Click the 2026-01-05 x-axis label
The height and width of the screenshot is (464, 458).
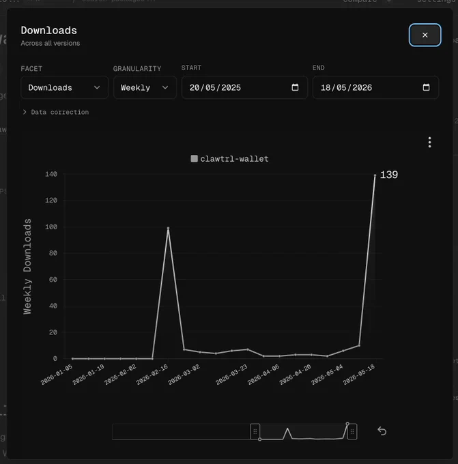coord(57,375)
